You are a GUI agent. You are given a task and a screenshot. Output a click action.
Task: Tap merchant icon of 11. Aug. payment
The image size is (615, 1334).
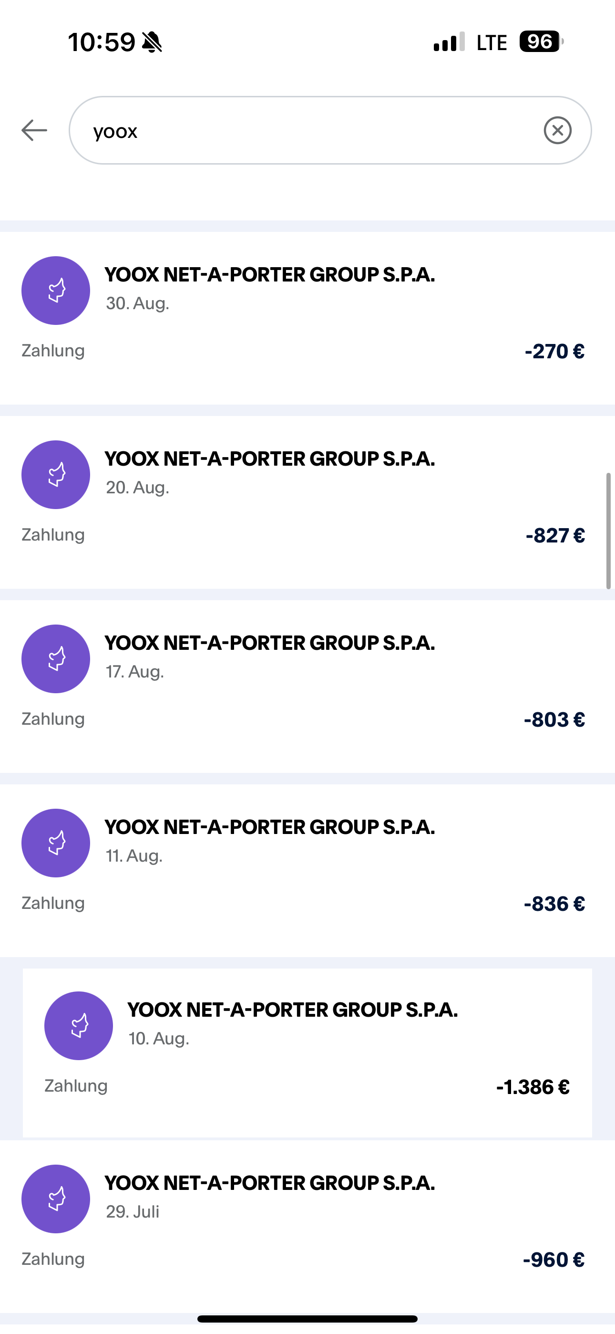(56, 843)
